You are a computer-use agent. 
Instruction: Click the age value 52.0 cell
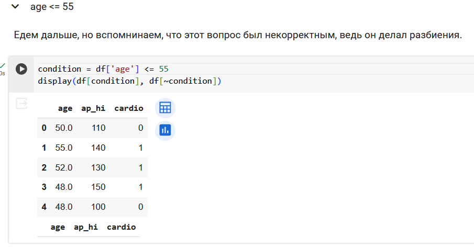point(64,167)
